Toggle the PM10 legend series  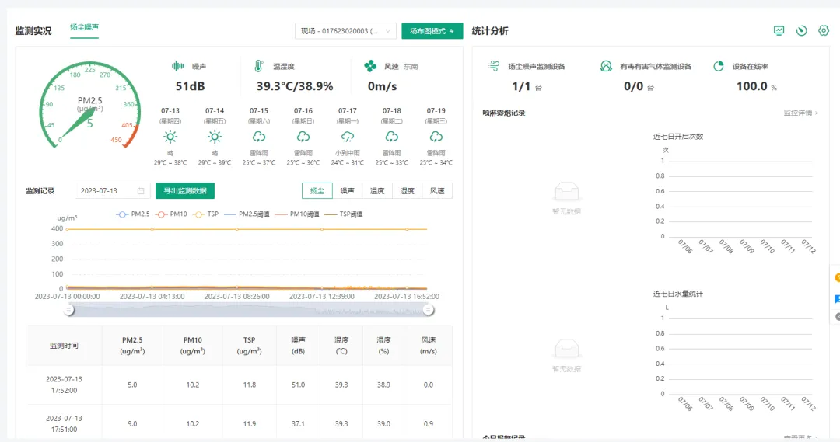pyautogui.click(x=171, y=214)
